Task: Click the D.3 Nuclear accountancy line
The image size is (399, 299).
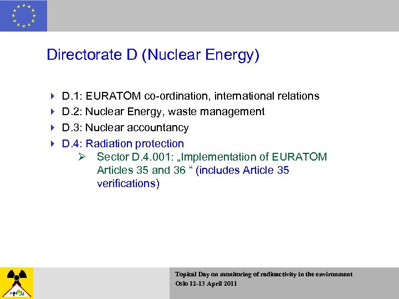Action: coord(125,128)
